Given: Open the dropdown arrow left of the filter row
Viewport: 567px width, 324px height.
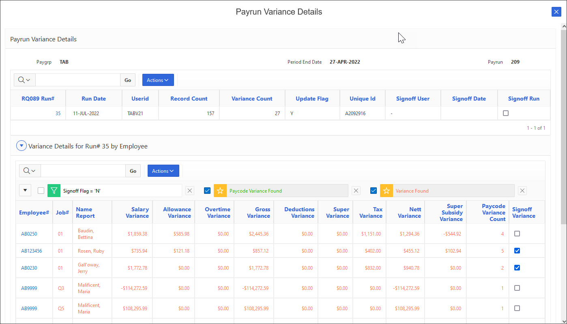Looking at the screenshot, I should [x=25, y=190].
